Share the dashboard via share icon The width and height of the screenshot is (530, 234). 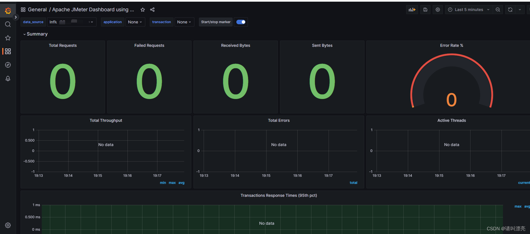coord(152,10)
